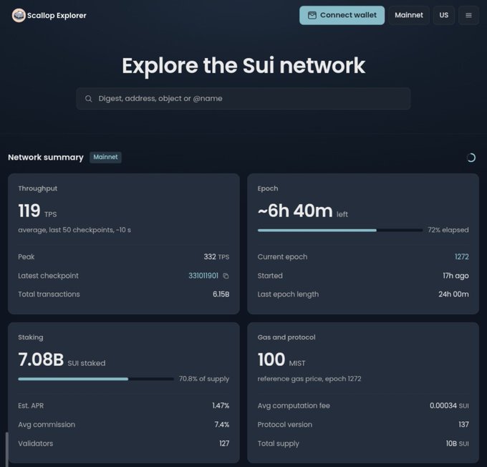Click the 70.8% of supply label
487x467 pixels.
click(x=203, y=379)
